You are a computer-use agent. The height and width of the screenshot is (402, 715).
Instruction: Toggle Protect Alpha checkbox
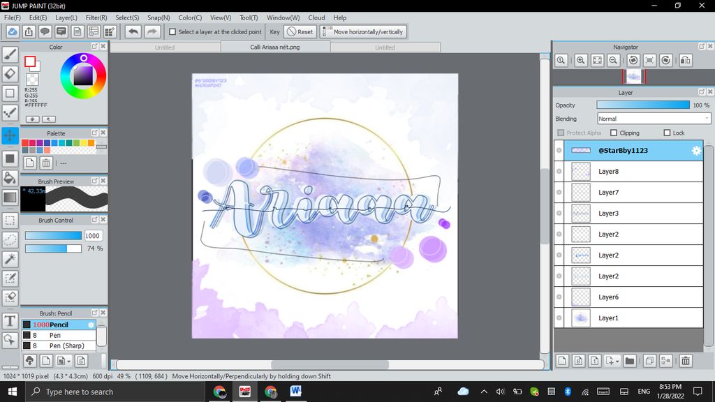[x=561, y=133]
